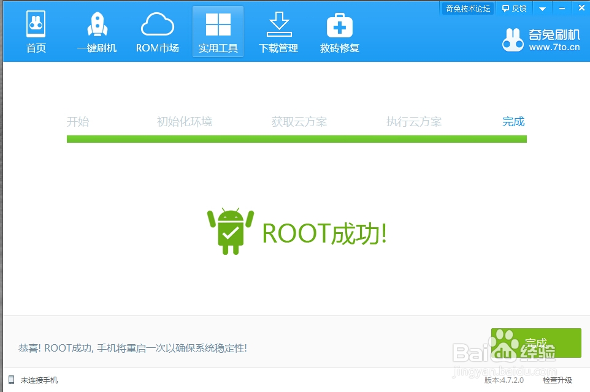
Task: Open ROM市场 using the cloud icon
Action: [x=157, y=23]
